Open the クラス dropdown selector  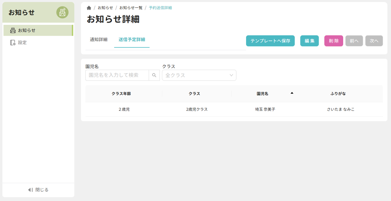tap(199, 75)
